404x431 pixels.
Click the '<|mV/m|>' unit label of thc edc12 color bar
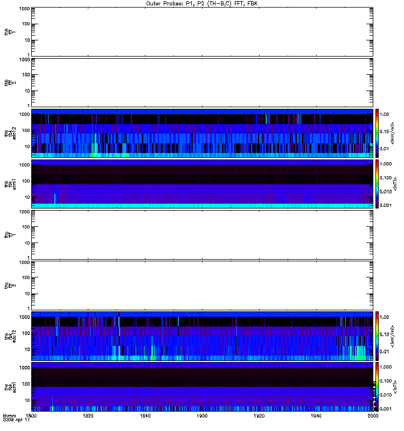(392, 336)
